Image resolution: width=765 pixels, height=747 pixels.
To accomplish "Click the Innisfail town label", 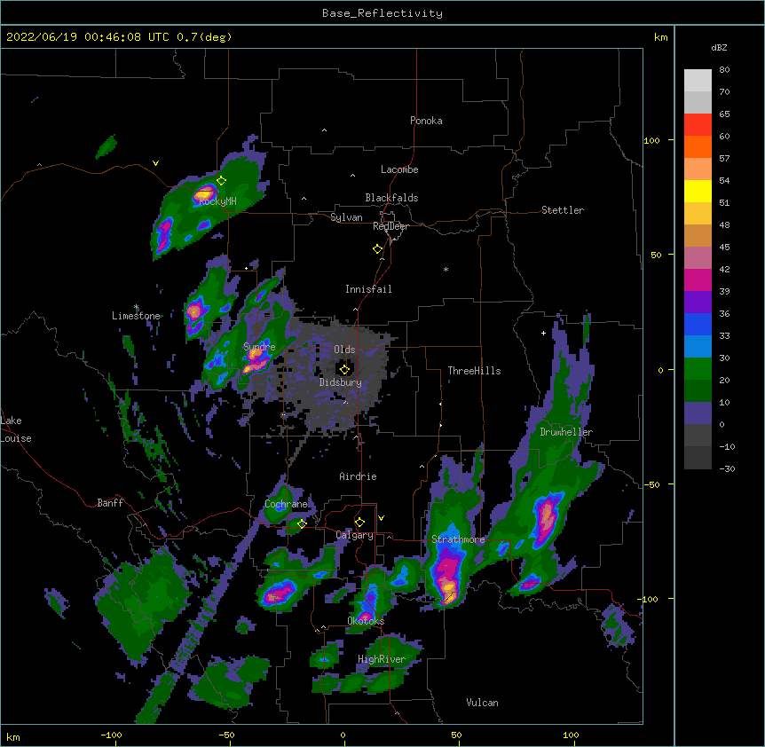I will [368, 289].
